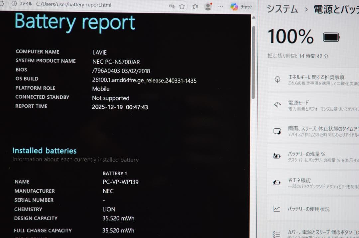Image resolution: width=359 pixels, height=238 pixels.
Task: Click the address bar file path
Action: tap(73, 5)
